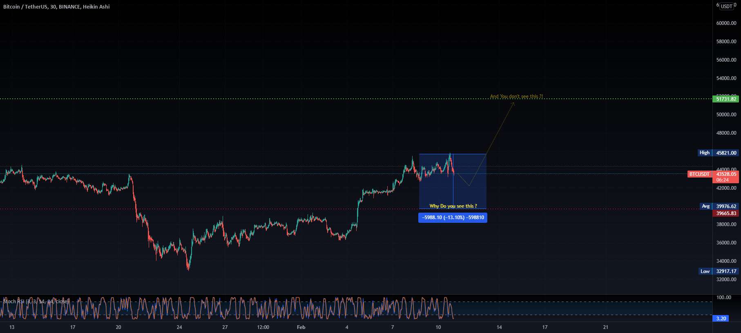741x333 pixels.
Task: Select the 58000.00 price axis label
Action: 726,42
